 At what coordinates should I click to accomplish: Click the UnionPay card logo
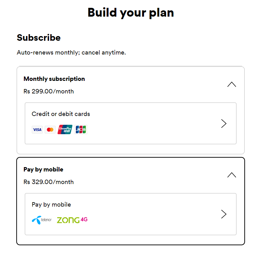coord(65,129)
